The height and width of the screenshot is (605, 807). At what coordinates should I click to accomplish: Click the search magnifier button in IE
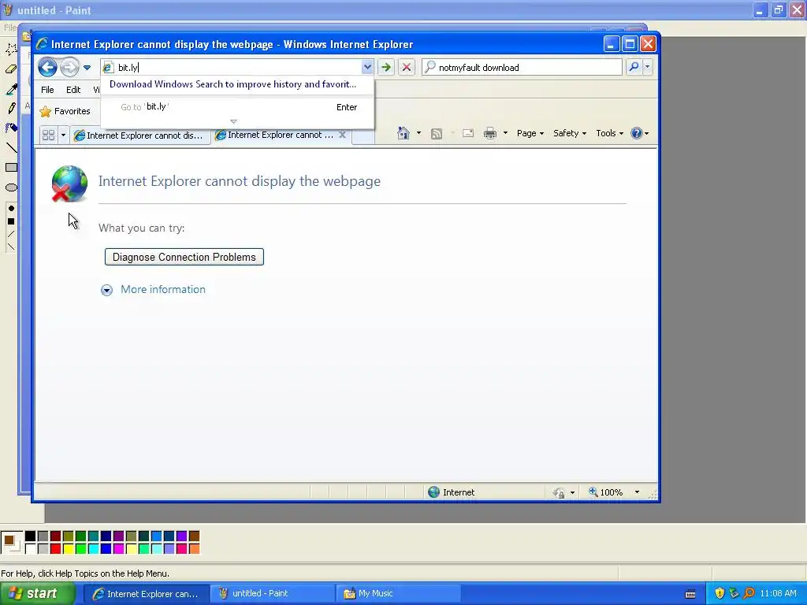pos(634,67)
